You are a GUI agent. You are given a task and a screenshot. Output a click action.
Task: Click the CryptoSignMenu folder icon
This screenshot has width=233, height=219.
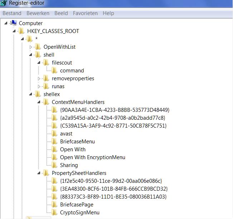tap(54, 213)
